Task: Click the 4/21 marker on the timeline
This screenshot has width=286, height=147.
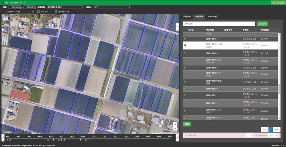Action: 61,139
